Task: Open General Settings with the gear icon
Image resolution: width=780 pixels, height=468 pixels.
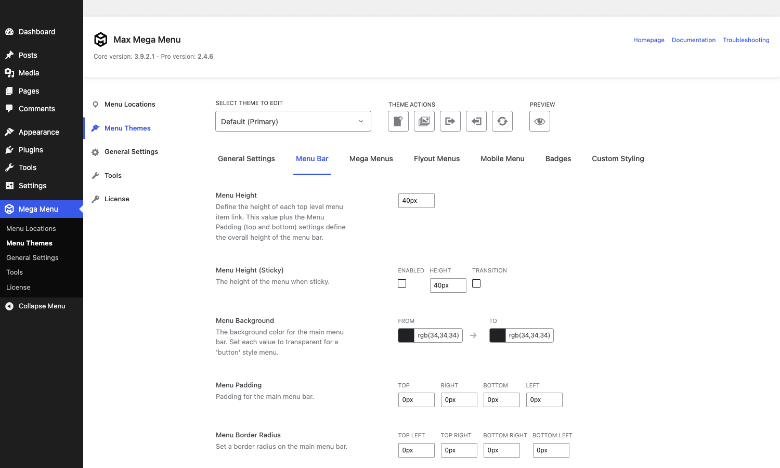Action: pos(125,152)
